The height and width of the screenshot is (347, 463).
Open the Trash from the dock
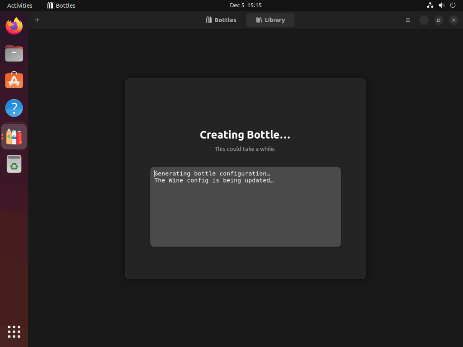(14, 164)
